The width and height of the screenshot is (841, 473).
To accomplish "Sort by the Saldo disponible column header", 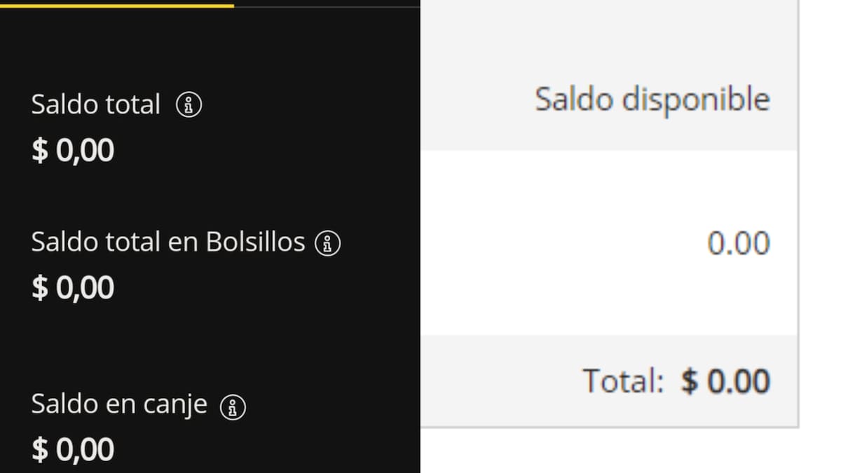I will (652, 100).
